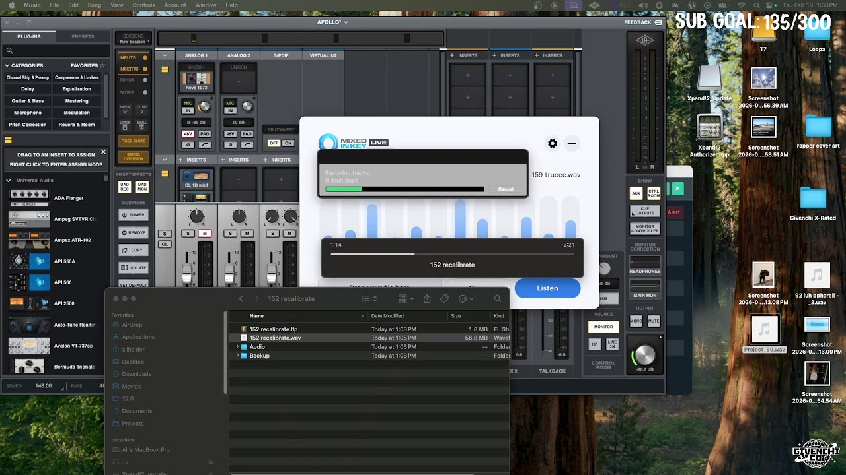The height and width of the screenshot is (475, 846).
Task: Click the Listen button
Action: coord(547,288)
